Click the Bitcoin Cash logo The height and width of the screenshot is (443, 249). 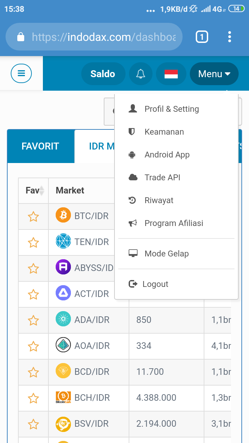click(x=63, y=397)
